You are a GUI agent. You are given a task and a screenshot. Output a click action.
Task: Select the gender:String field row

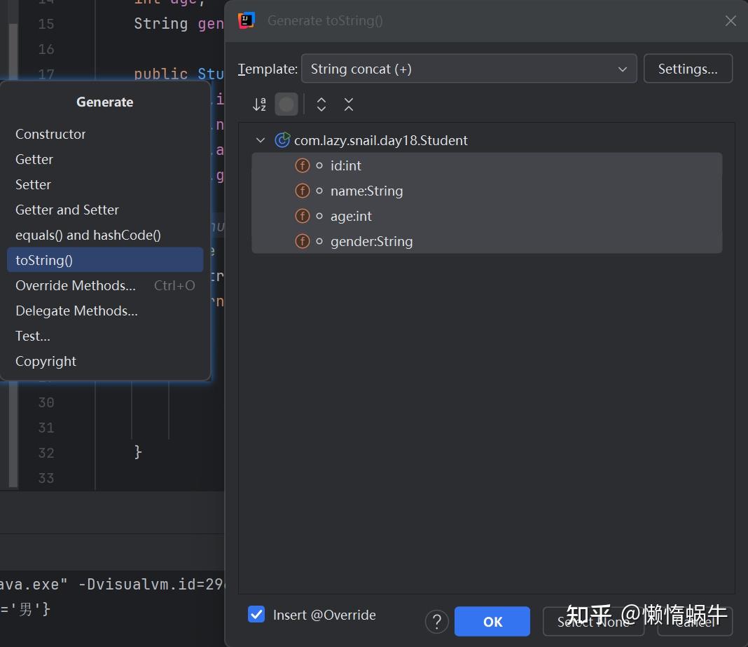487,241
